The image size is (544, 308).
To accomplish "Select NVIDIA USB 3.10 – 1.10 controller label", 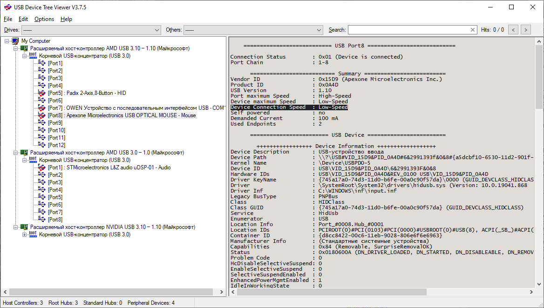I will pos(113,227).
